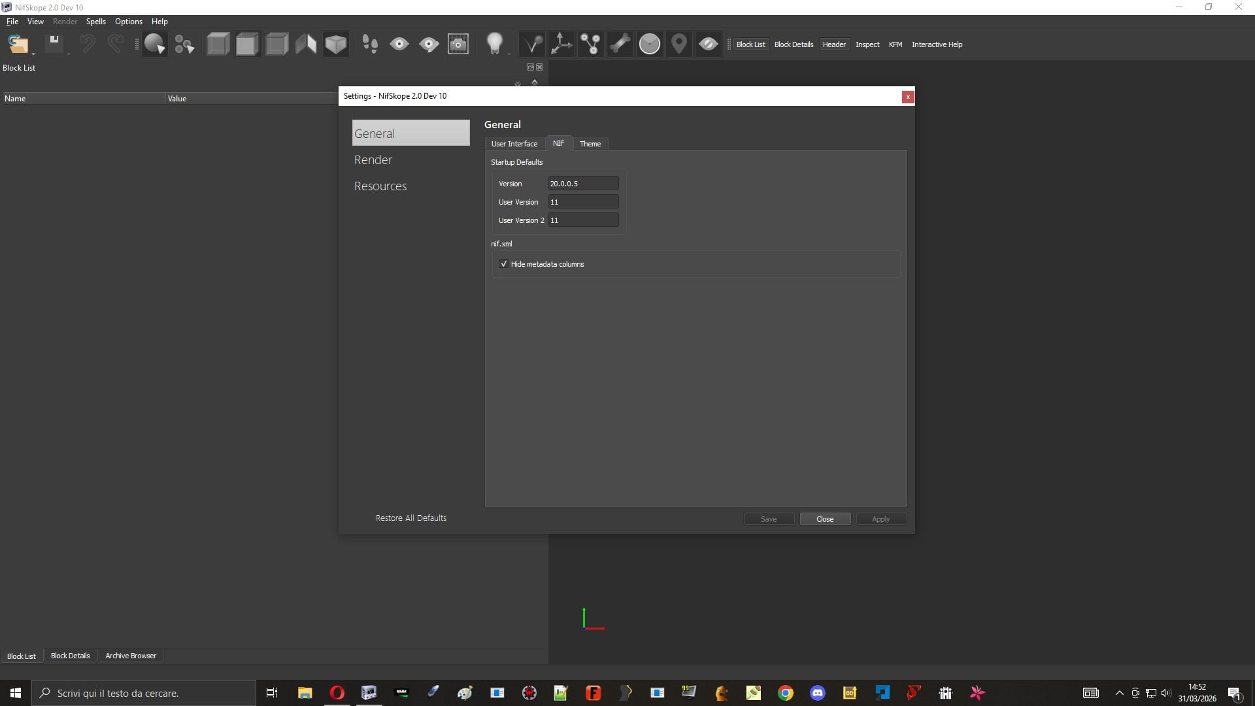The height and width of the screenshot is (706, 1255).
Task: Open the File menu
Action: tap(12, 22)
